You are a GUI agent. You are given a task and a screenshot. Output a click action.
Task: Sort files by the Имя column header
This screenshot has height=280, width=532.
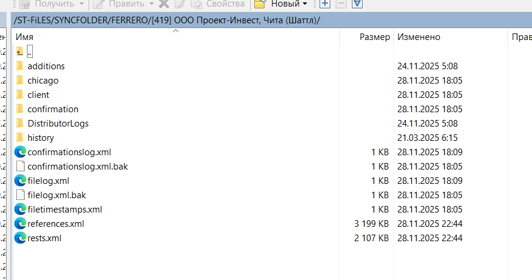(x=175, y=36)
